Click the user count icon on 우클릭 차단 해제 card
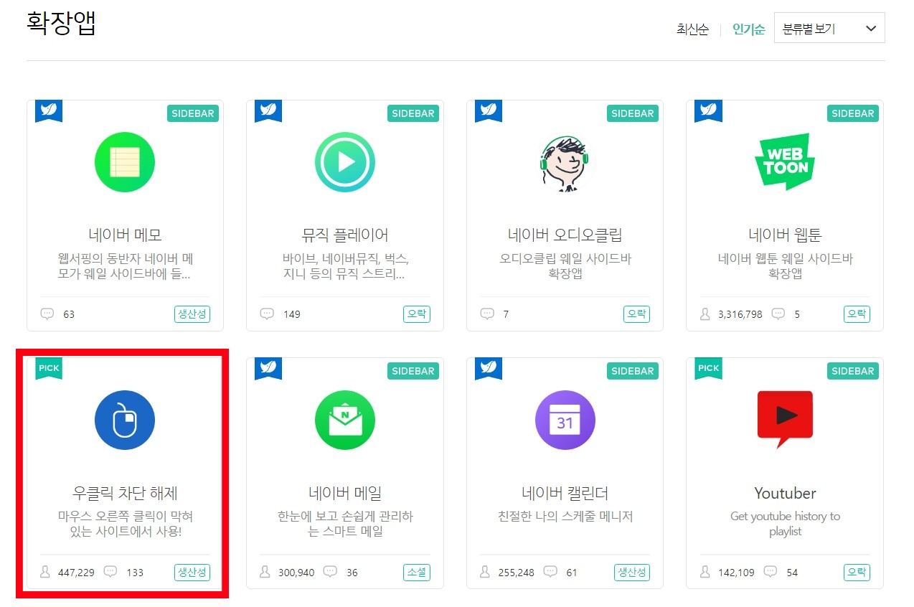Viewport: 914px width, 607px height. (x=45, y=573)
